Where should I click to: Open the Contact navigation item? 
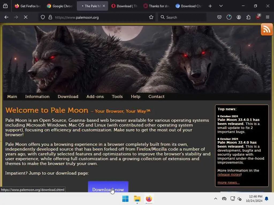(x=156, y=97)
